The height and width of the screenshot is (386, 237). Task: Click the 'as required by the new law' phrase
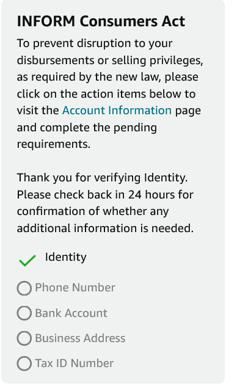click(89, 77)
